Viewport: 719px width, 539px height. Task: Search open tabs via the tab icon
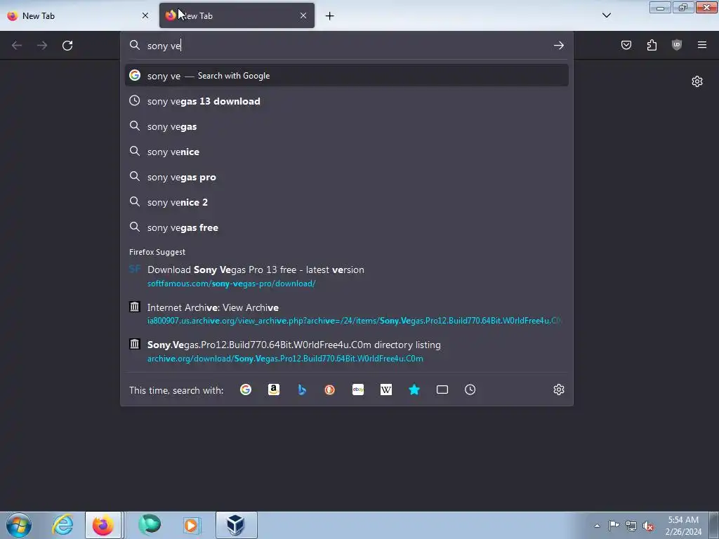442,390
